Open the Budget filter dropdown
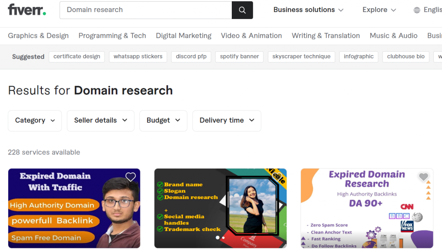 pyautogui.click(x=163, y=121)
